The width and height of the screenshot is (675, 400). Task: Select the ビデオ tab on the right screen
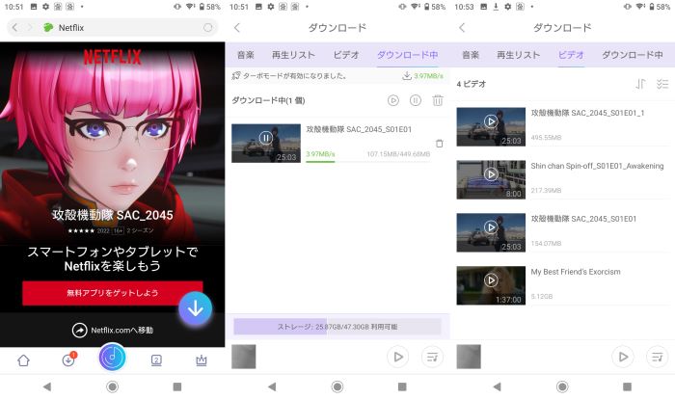[571, 55]
